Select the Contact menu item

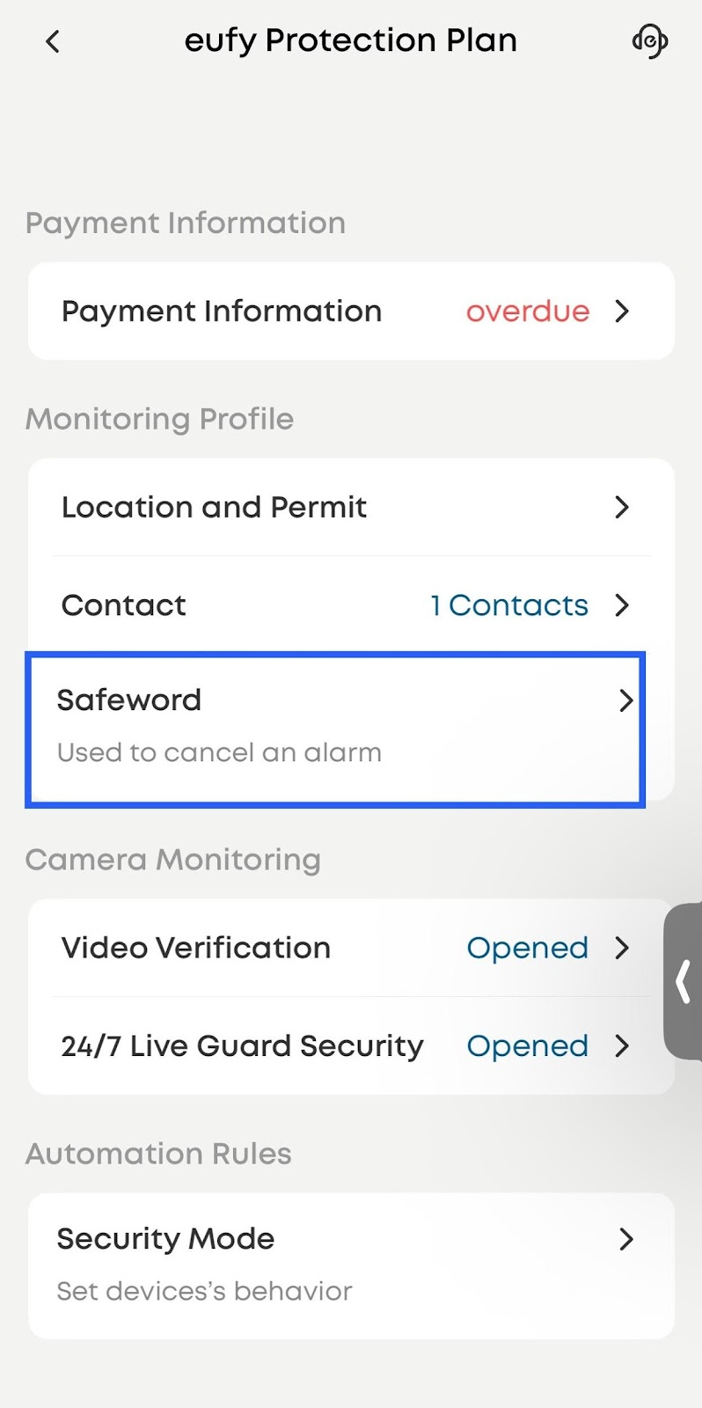(124, 605)
